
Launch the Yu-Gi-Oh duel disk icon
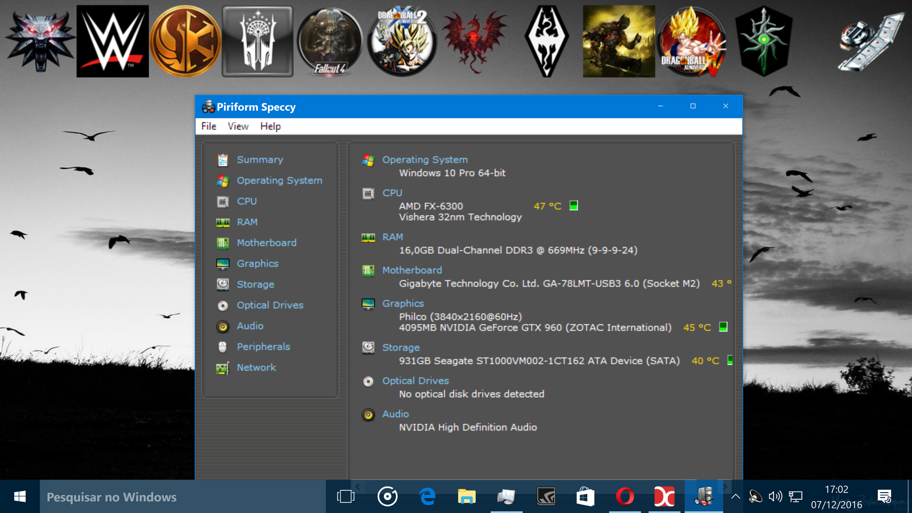click(x=872, y=41)
